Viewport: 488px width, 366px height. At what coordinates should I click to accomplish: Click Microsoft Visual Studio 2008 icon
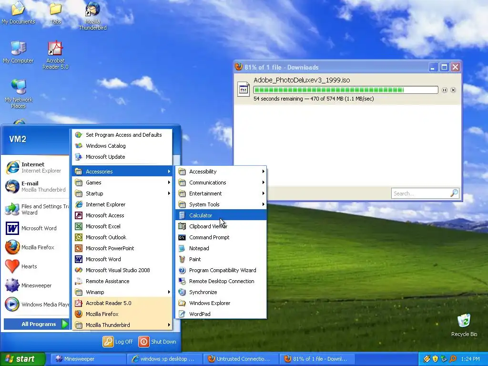pyautogui.click(x=79, y=270)
